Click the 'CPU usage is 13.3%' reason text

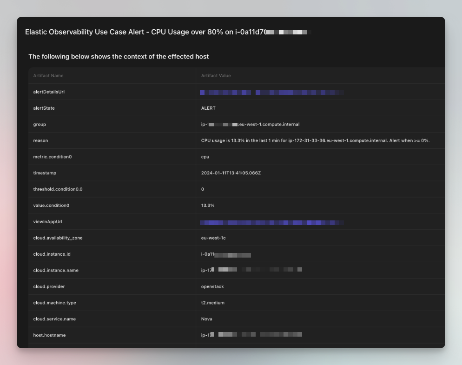click(x=315, y=140)
